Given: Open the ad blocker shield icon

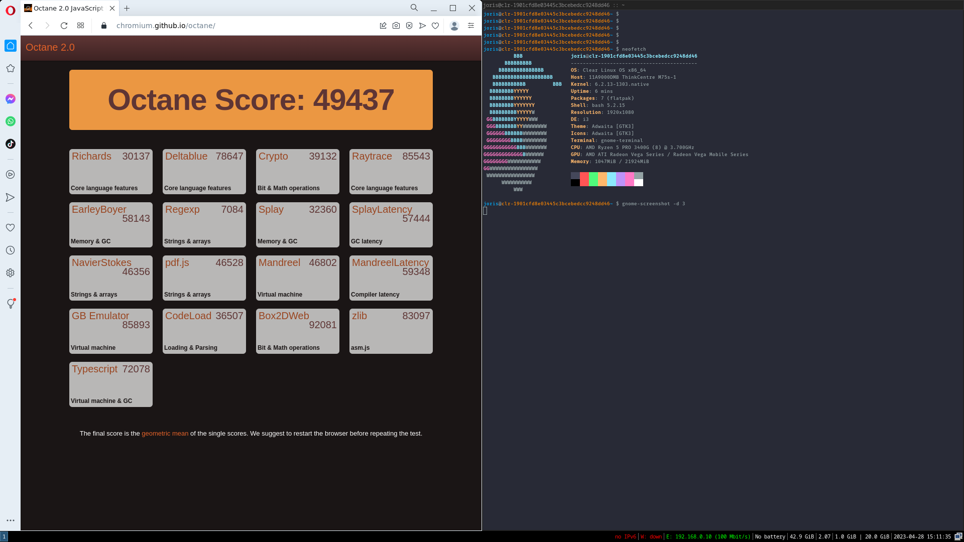Looking at the screenshot, I should (409, 26).
